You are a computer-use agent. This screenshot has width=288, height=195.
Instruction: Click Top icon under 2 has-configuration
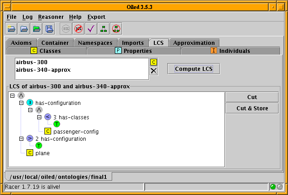[x=39, y=146]
